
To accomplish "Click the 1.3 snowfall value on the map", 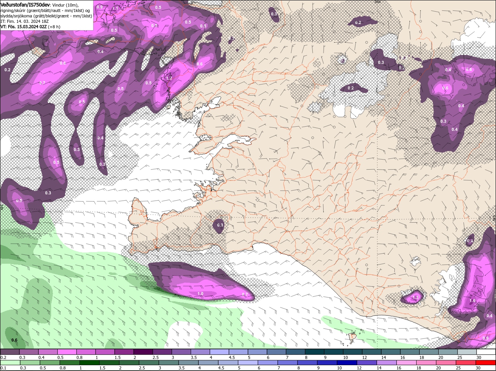I will [416, 297].
